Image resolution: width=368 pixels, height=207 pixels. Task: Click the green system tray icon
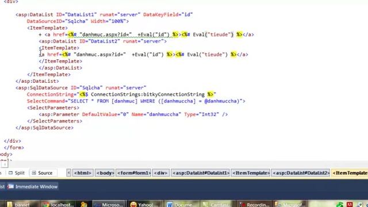[x=340, y=205]
